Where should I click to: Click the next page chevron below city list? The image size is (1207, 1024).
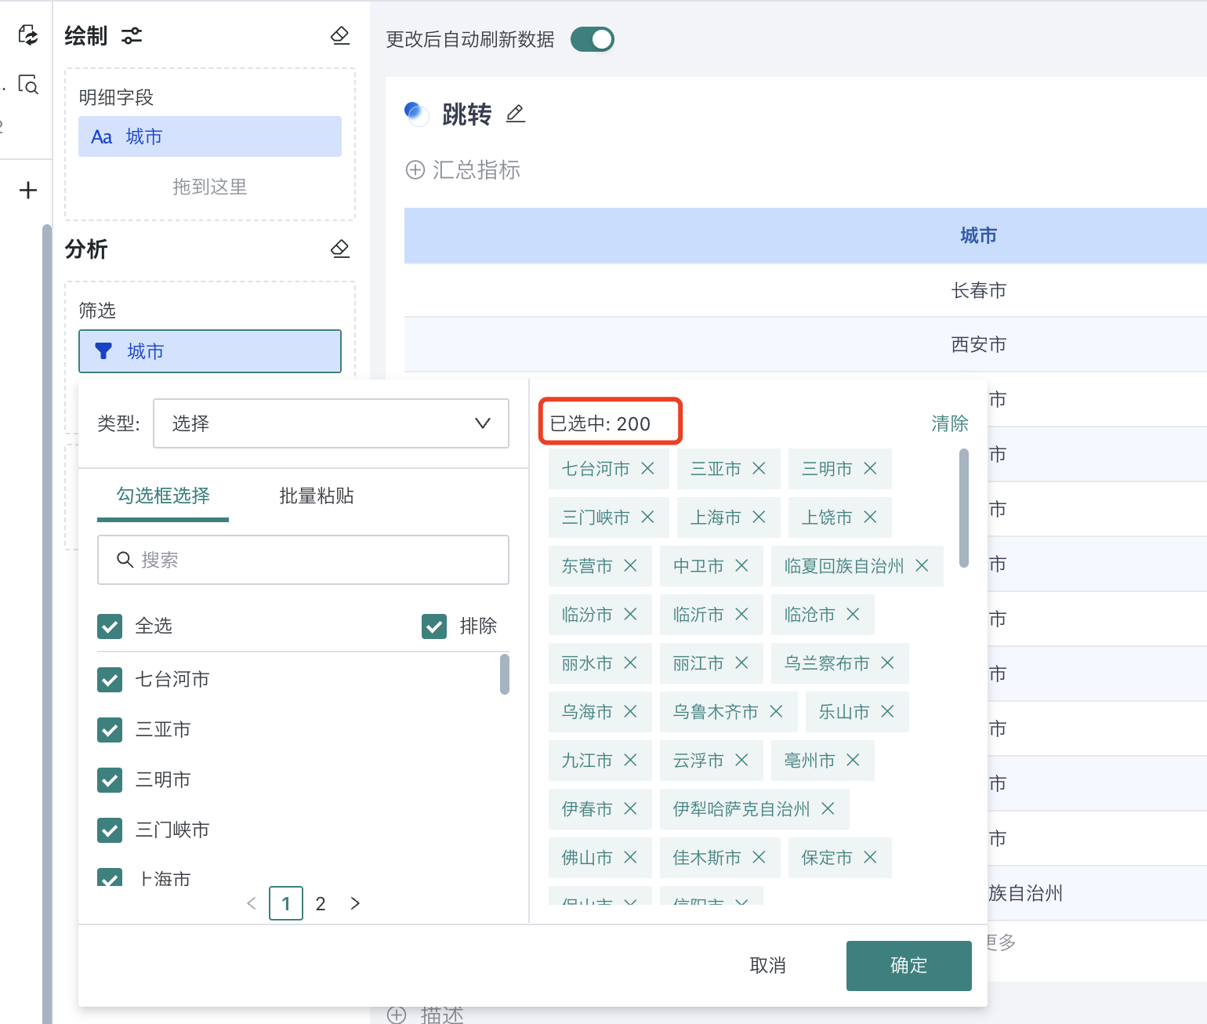(x=355, y=903)
